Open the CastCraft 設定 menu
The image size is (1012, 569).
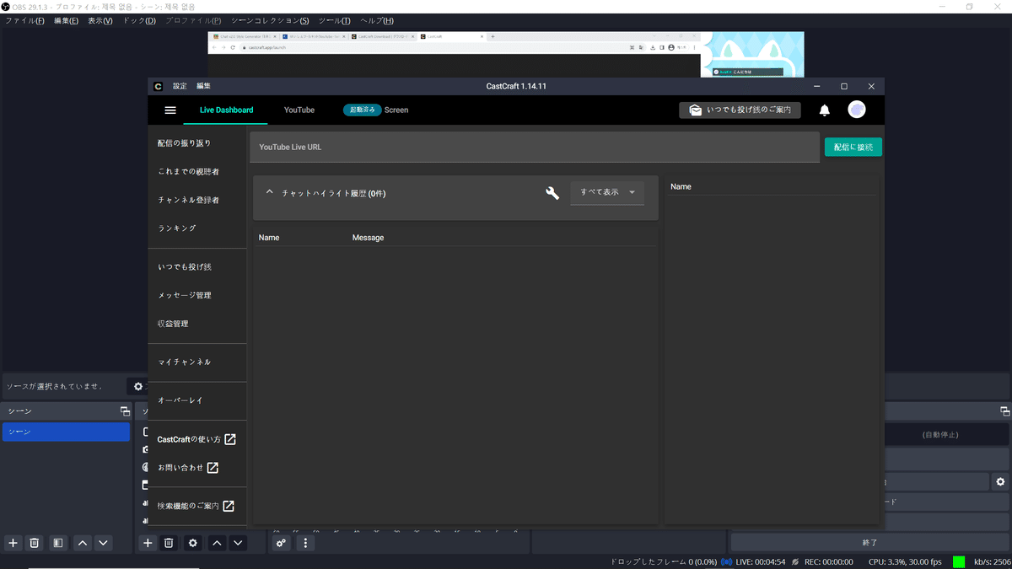pos(180,86)
